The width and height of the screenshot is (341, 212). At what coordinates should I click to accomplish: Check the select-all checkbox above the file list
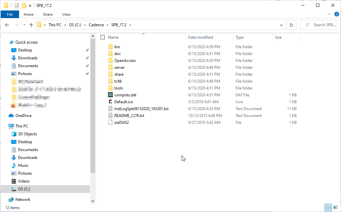[x=103, y=37]
